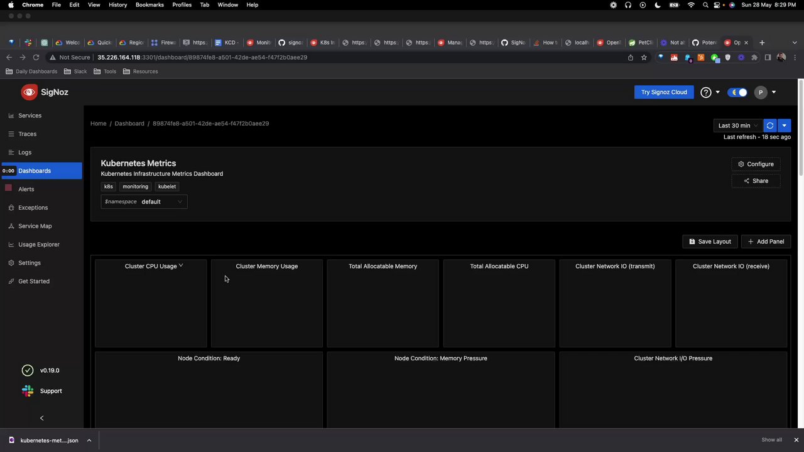This screenshot has height=452, width=804.
Task: Open Traces via its list sidebar icon
Action: click(x=11, y=134)
